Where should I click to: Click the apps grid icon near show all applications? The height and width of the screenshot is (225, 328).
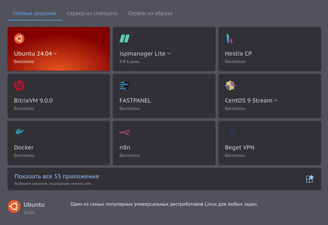click(309, 179)
